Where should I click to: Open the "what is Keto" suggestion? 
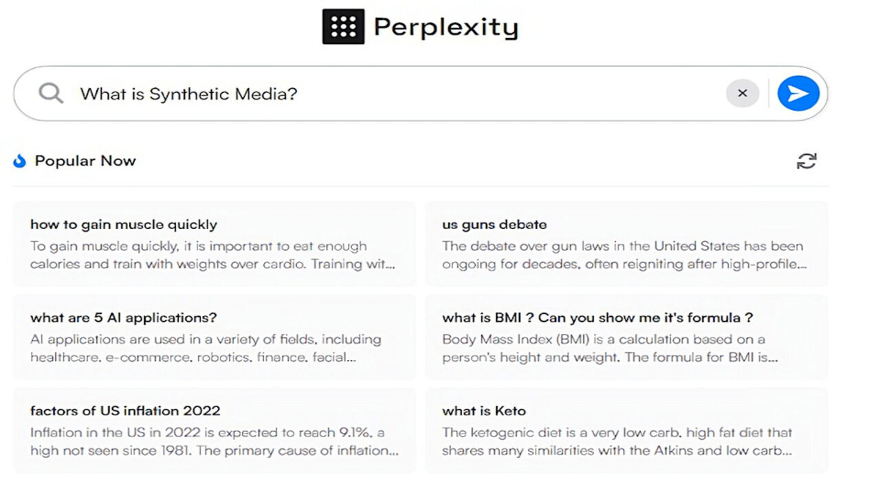[x=626, y=430]
